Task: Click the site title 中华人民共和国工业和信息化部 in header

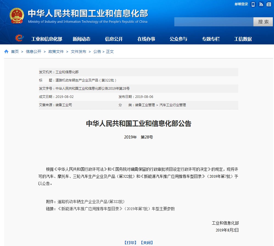Action: (x=88, y=13)
